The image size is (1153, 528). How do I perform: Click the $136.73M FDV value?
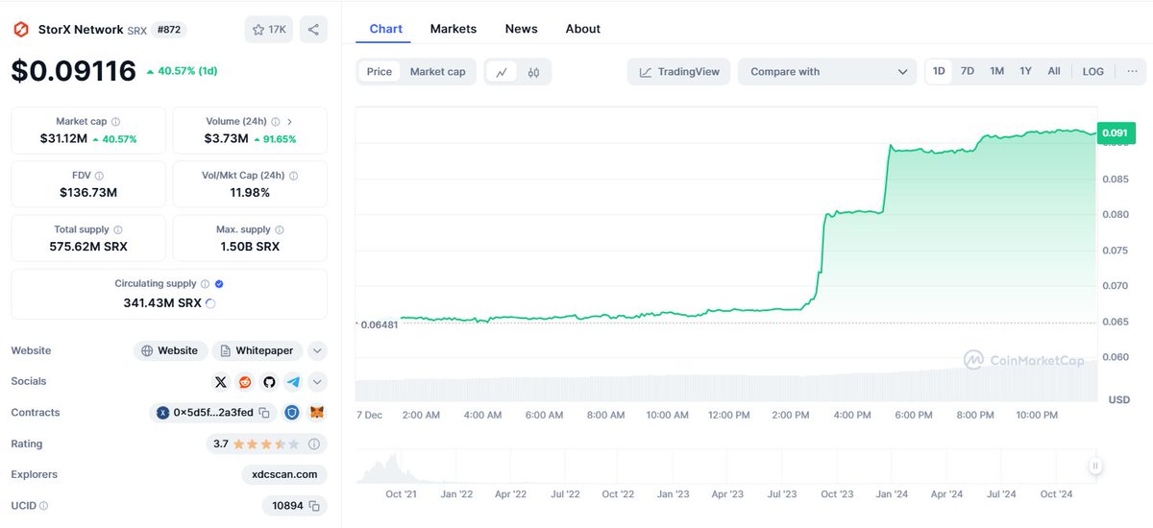pos(88,192)
